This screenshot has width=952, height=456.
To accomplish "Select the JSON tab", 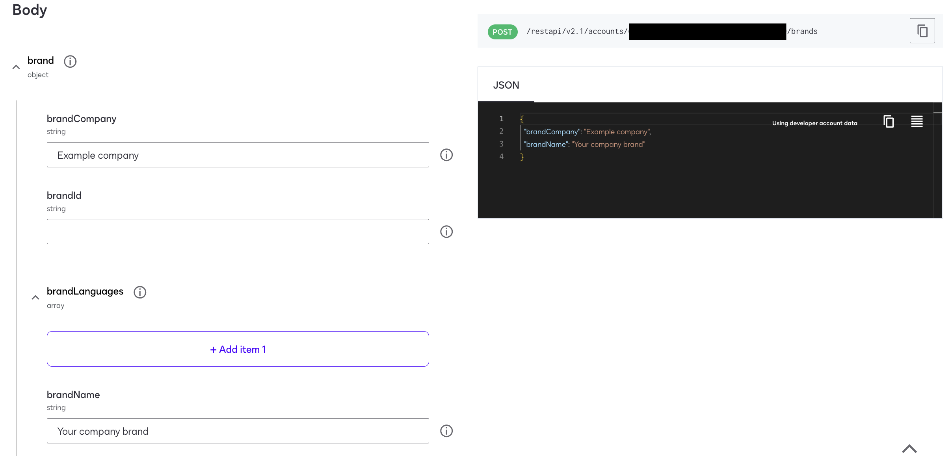I will [x=506, y=85].
